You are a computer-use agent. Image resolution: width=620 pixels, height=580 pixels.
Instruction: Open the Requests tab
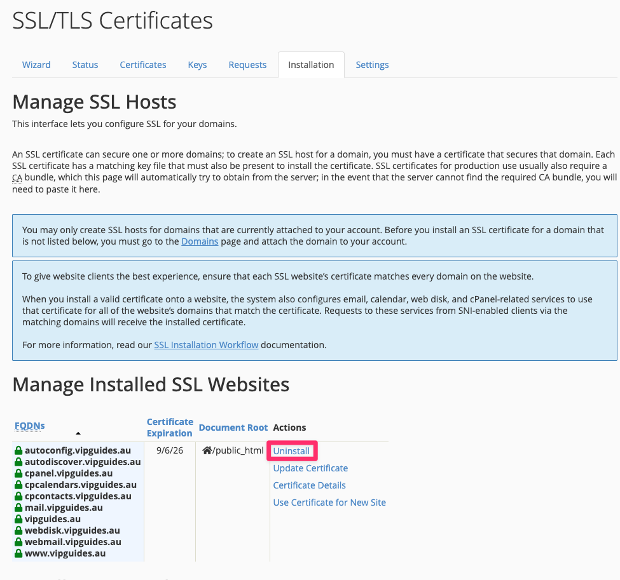point(247,65)
